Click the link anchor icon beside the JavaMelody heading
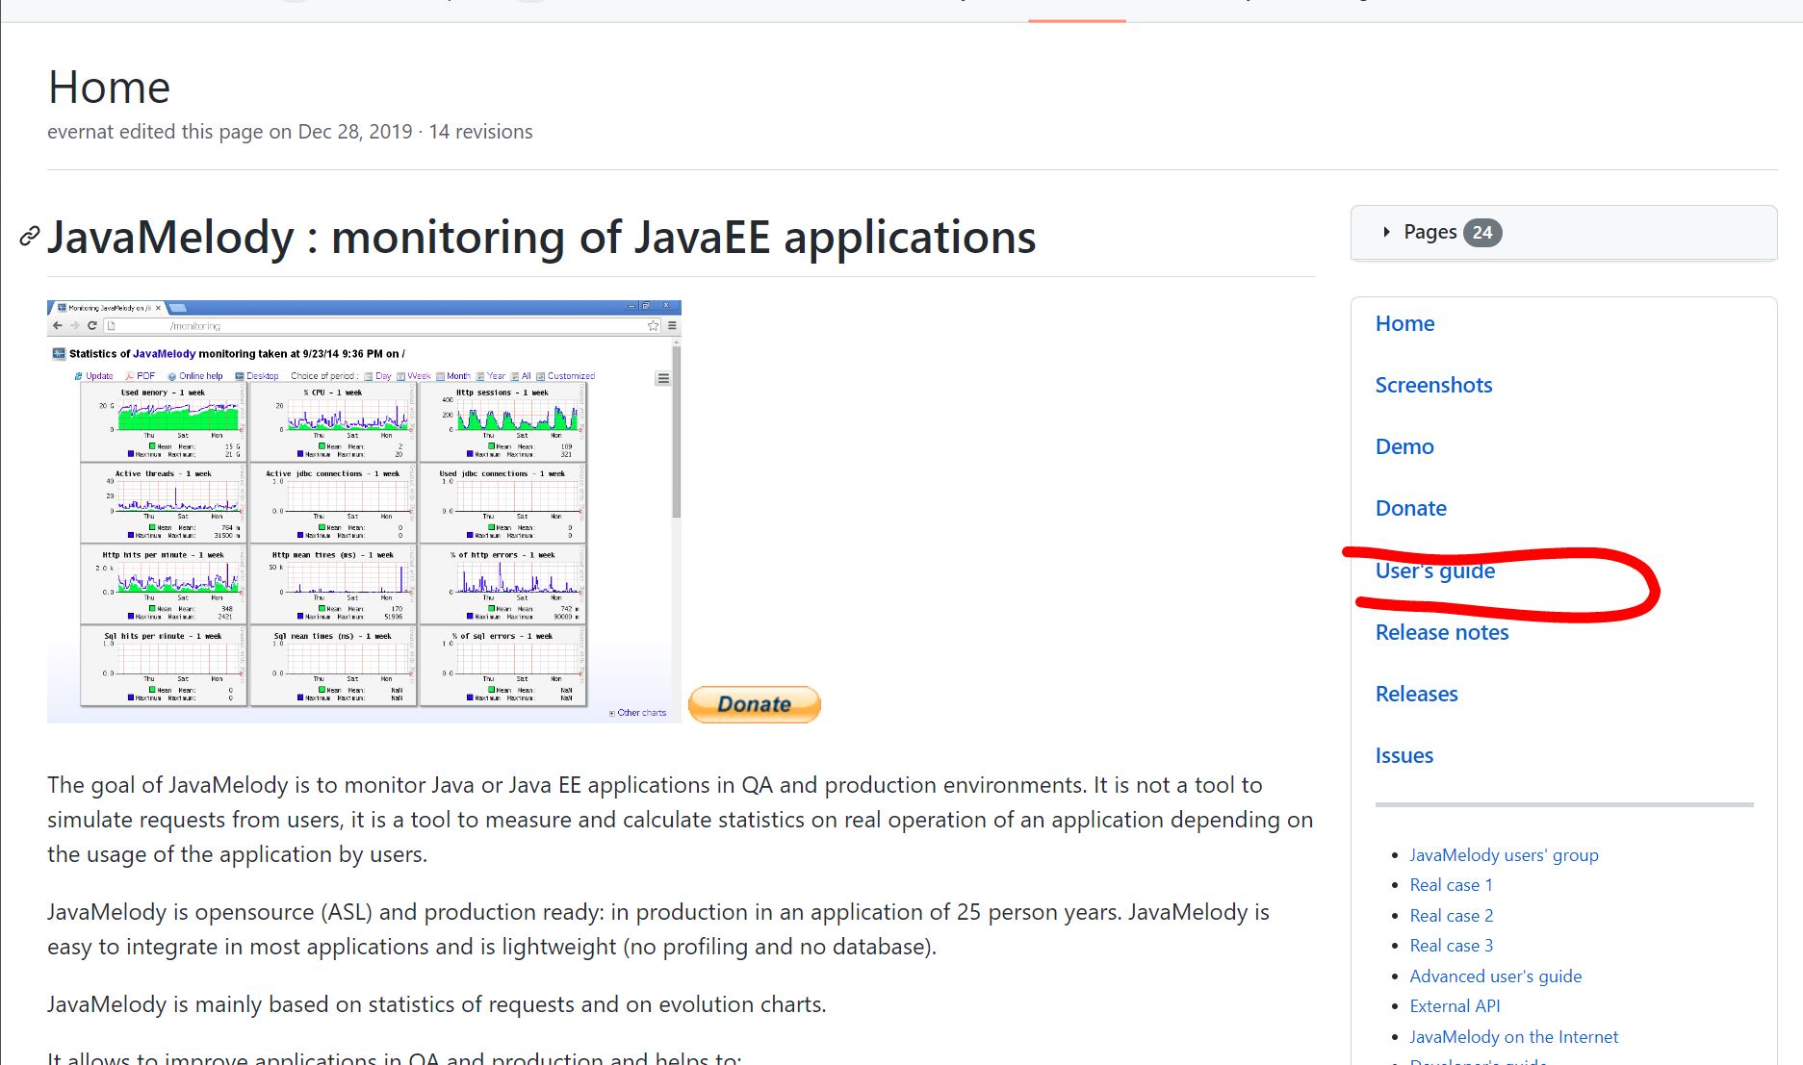The width and height of the screenshot is (1803, 1065). pos(28,237)
